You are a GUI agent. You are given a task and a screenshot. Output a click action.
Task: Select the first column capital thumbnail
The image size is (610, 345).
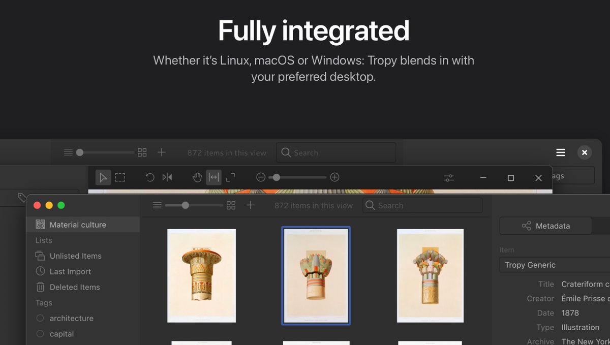coord(201,275)
